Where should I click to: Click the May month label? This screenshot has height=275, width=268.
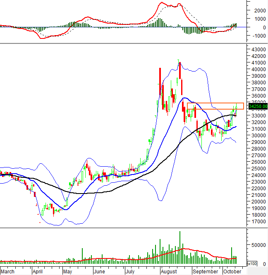[x=67, y=271]
